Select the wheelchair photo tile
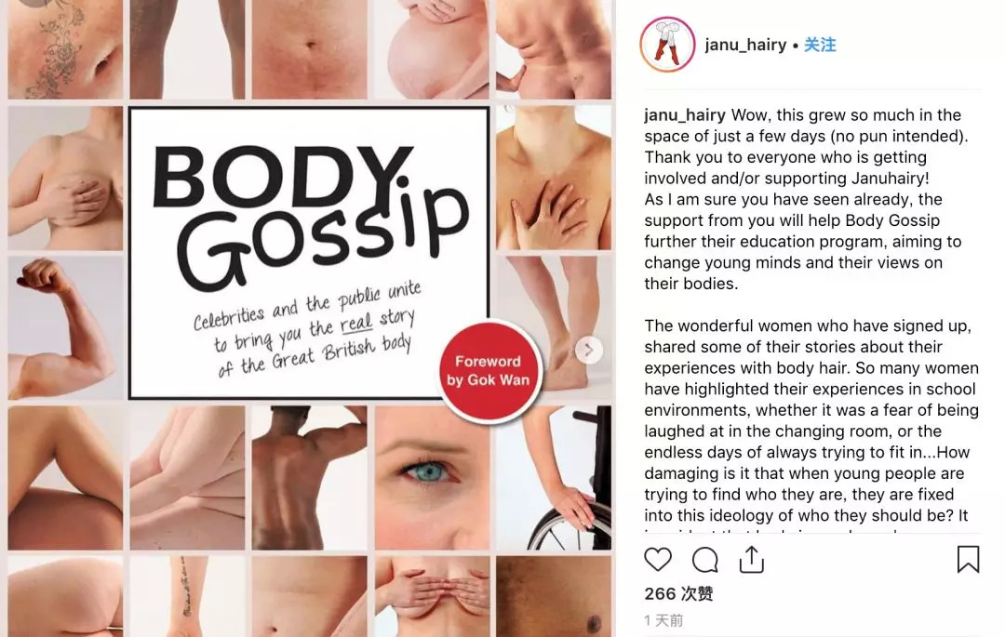The width and height of the screenshot is (1005, 637). click(554, 478)
